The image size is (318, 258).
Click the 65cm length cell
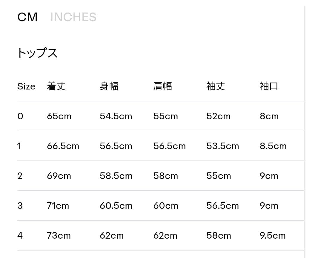pyautogui.click(x=59, y=116)
